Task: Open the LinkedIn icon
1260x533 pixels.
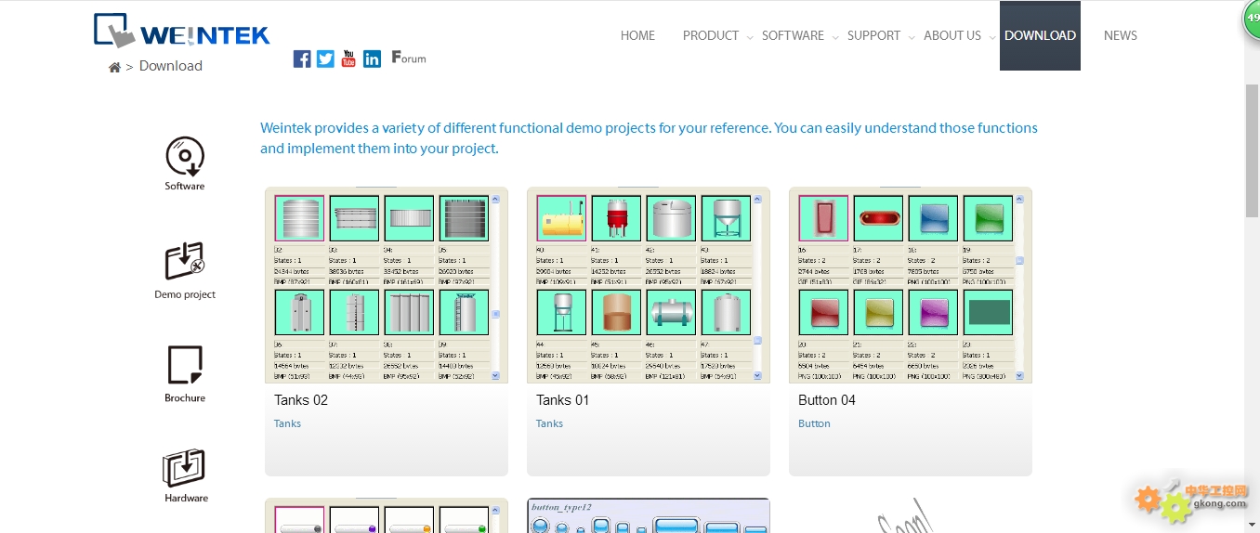Action: [372, 58]
